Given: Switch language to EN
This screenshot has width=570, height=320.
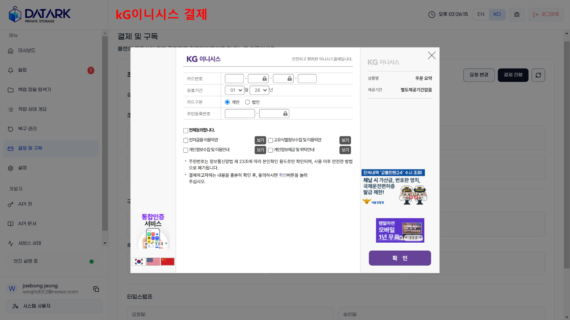Looking at the screenshot, I should click(x=481, y=14).
